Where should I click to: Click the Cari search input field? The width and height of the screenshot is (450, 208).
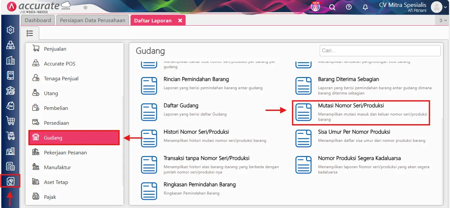[380, 50]
